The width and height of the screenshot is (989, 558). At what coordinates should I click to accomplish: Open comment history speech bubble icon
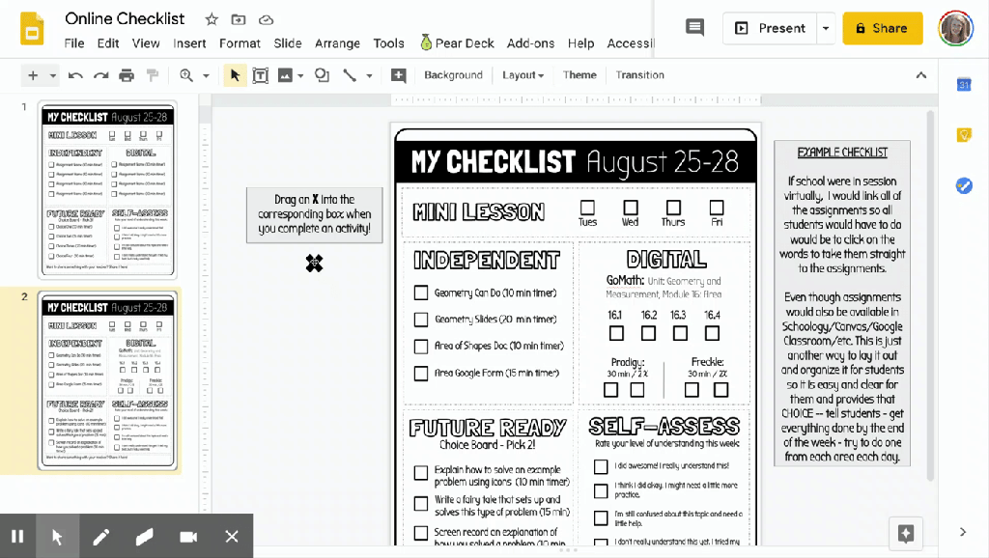pyautogui.click(x=694, y=28)
